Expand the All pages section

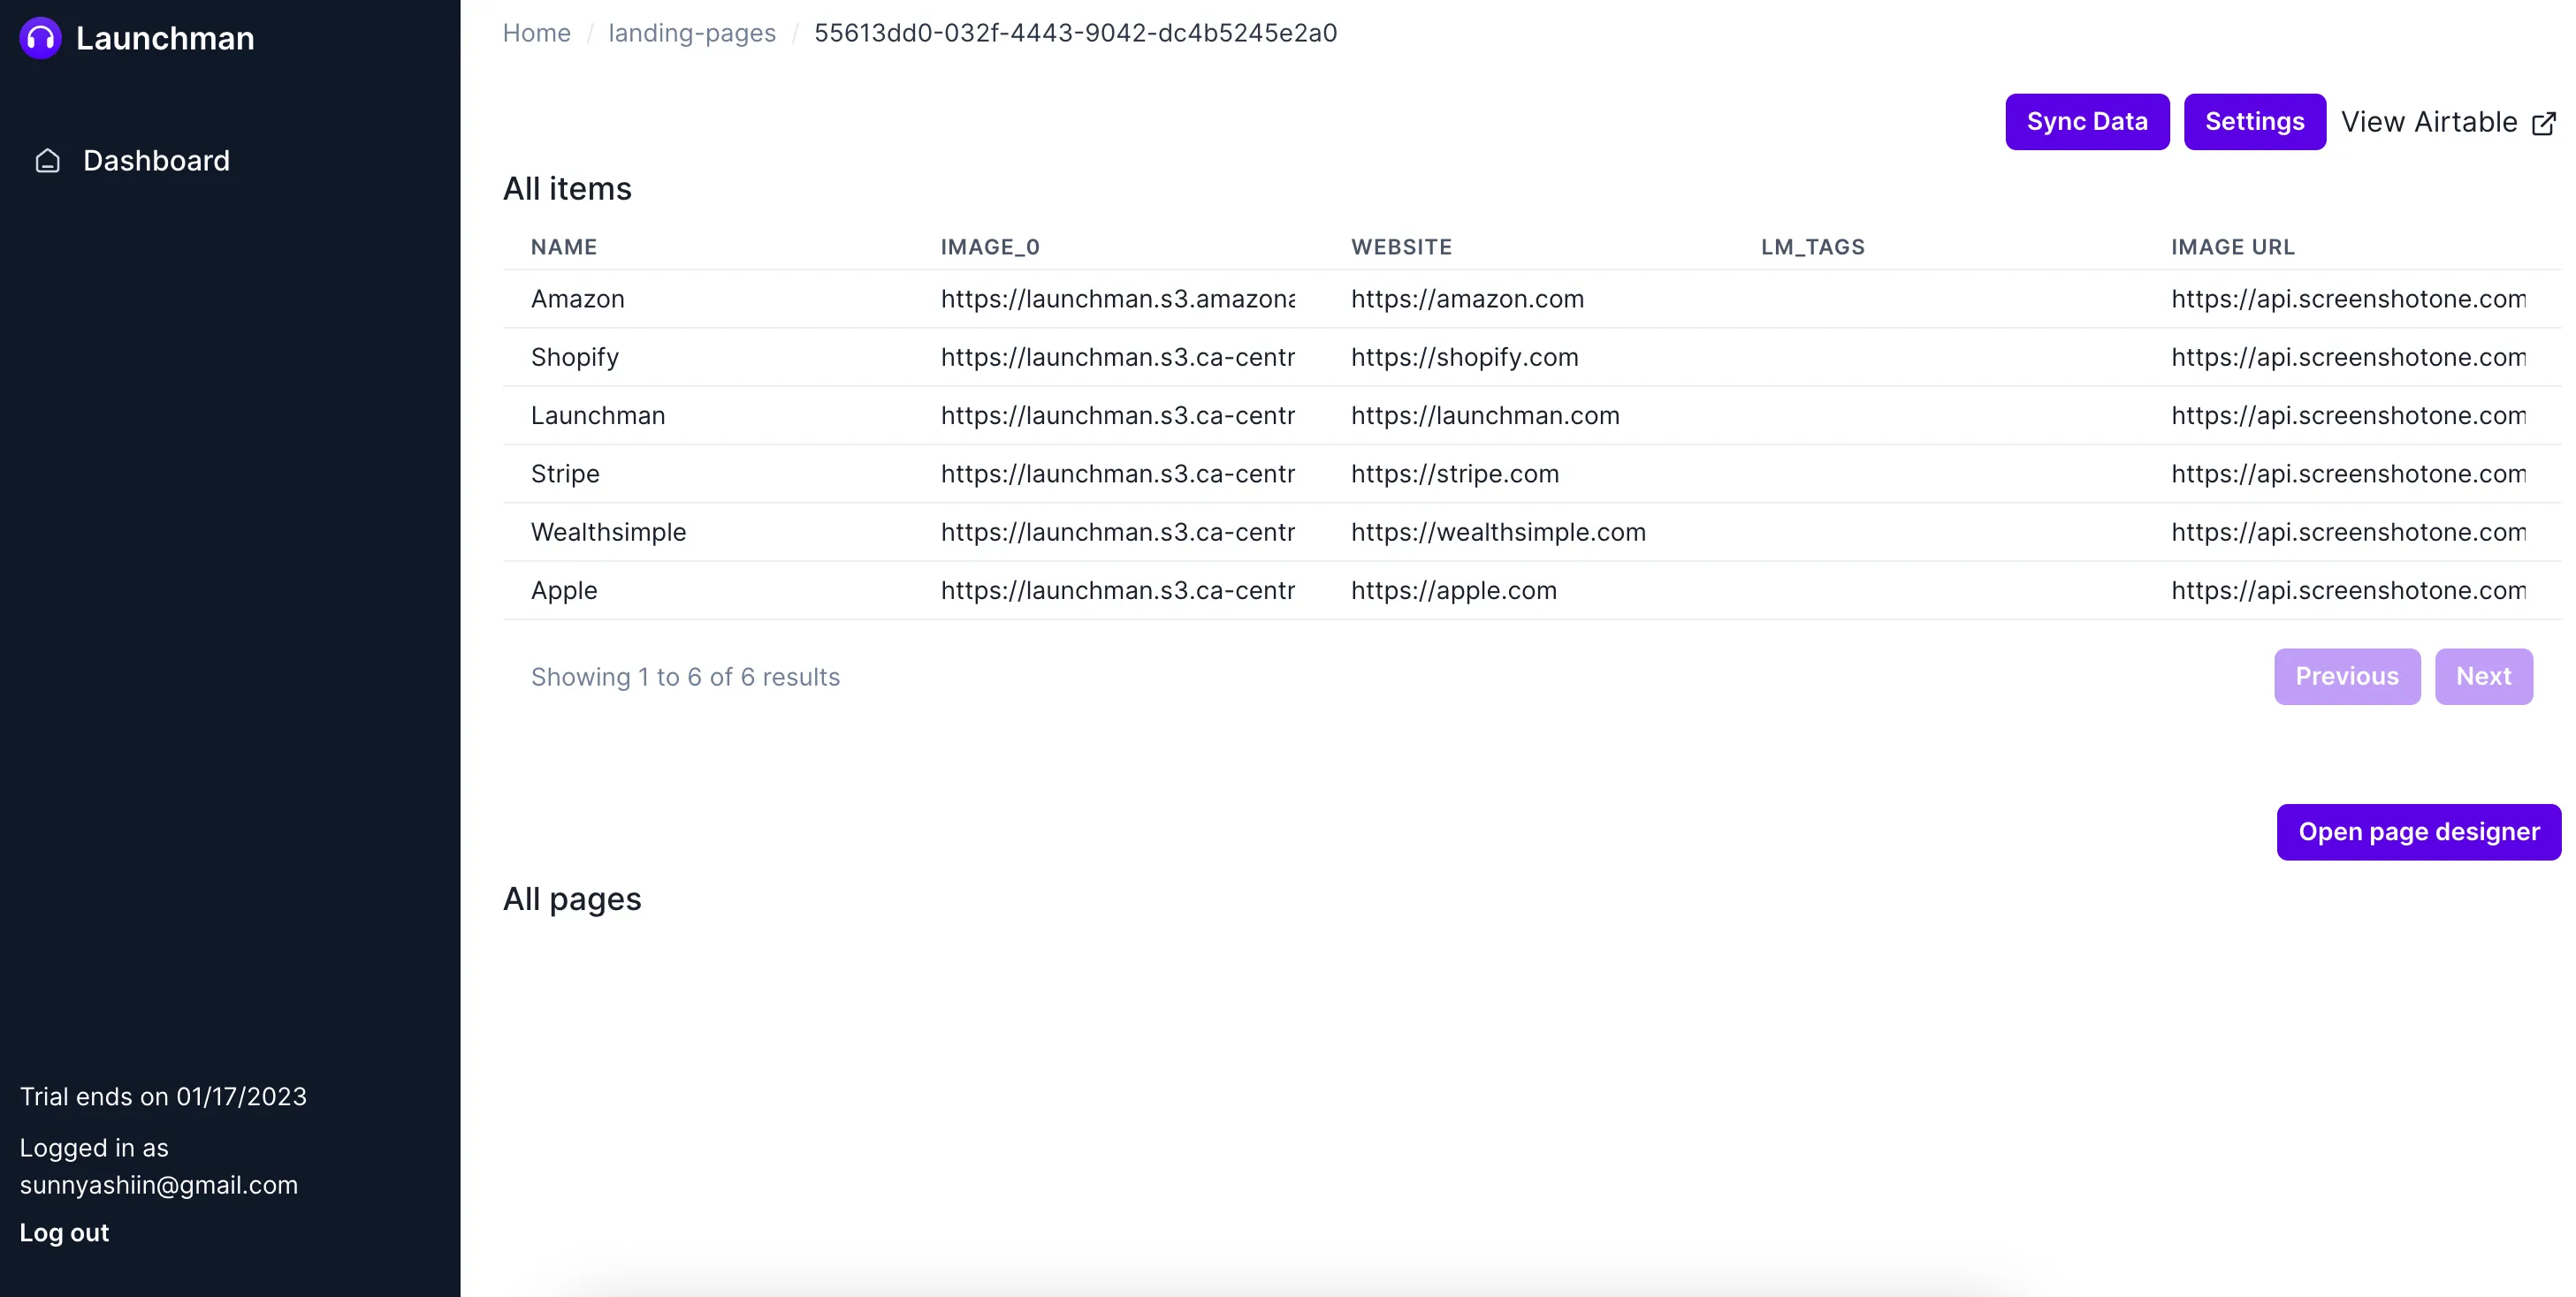click(573, 899)
